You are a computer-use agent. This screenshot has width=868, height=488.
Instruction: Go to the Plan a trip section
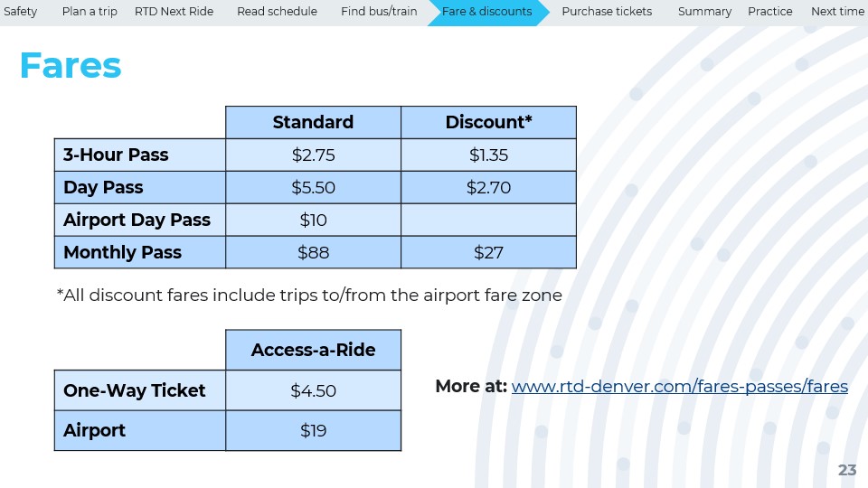coord(90,12)
